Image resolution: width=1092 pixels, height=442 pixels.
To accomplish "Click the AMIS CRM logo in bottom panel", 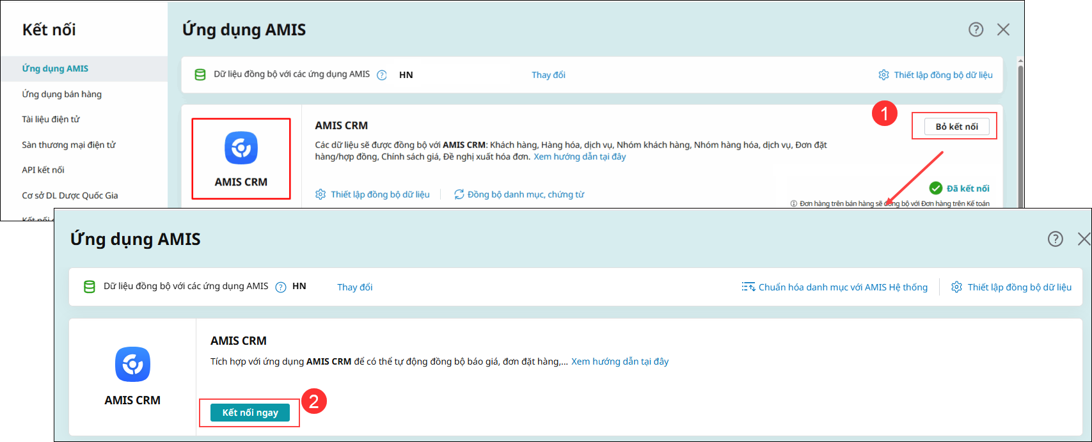I will [x=132, y=365].
